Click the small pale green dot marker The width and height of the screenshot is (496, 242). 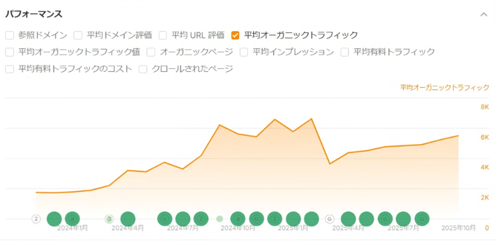[x=220, y=218]
